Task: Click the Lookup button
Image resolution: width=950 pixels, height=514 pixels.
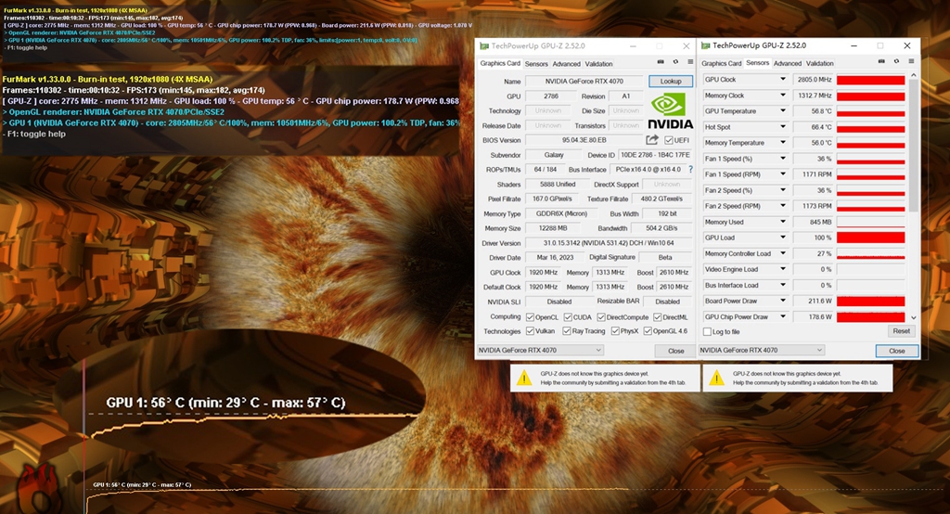Action: click(x=671, y=82)
